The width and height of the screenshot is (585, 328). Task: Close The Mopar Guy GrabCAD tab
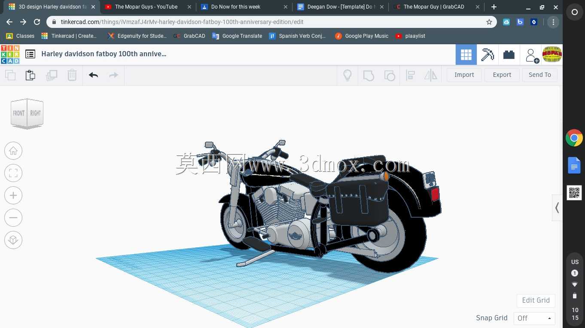(478, 7)
